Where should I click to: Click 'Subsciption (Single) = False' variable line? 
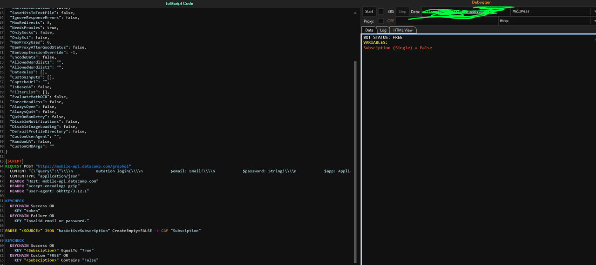point(398,48)
